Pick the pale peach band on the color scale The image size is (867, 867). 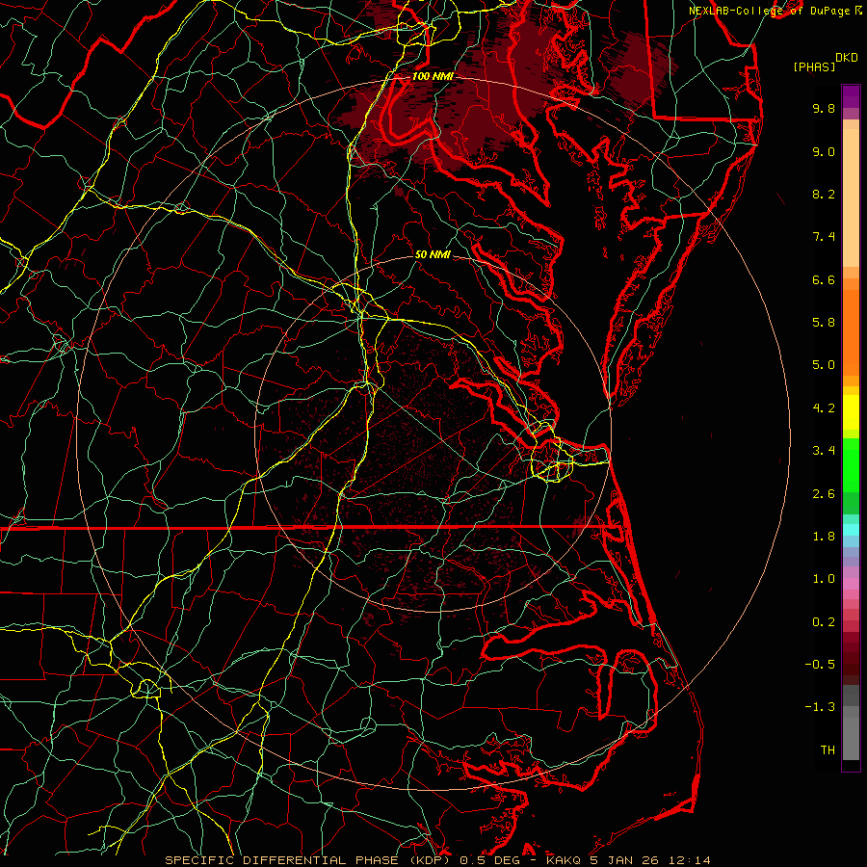(x=851, y=197)
